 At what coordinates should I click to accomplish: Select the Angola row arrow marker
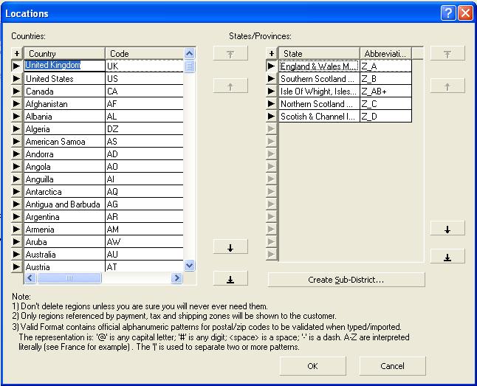click(17, 166)
